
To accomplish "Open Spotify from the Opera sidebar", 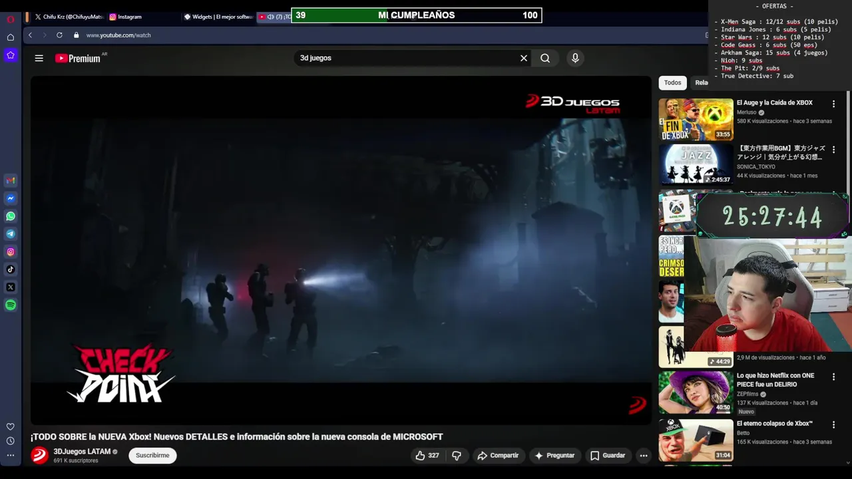I will pos(11,305).
